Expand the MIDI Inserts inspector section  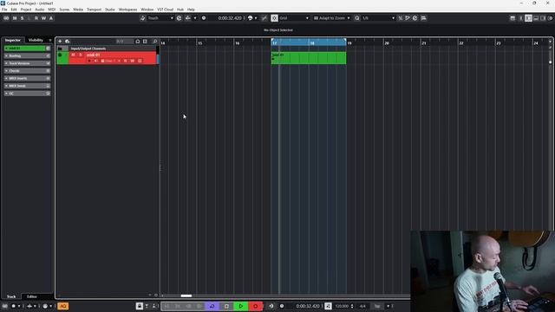(x=27, y=78)
